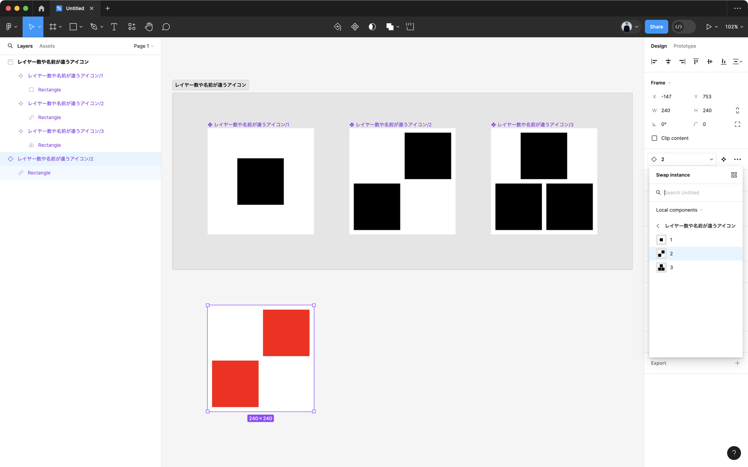Viewport: 748px width, 467px height.
Task: Open the help question mark button
Action: (734, 453)
